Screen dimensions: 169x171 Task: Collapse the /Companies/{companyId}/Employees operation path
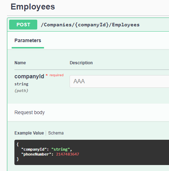[x=90, y=25]
